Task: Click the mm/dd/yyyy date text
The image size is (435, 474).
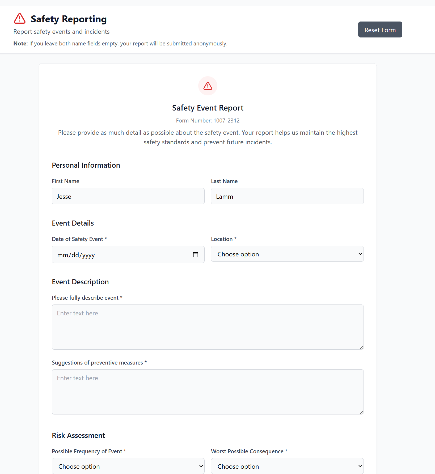Action: click(76, 255)
